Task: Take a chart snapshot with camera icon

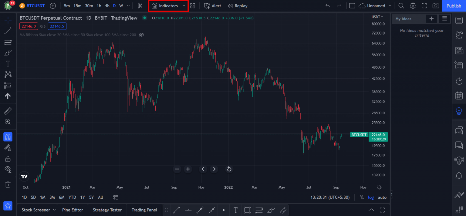Action: [x=435, y=5]
